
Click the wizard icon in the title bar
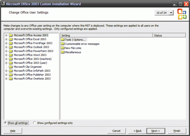pos(3,4)
